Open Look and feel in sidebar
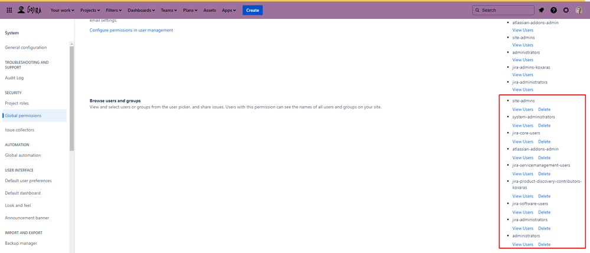This screenshot has height=253, width=590. click(18, 205)
